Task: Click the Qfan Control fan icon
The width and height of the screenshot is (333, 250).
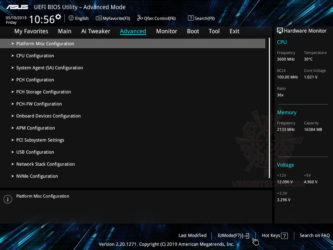Action: pyautogui.click(x=140, y=18)
